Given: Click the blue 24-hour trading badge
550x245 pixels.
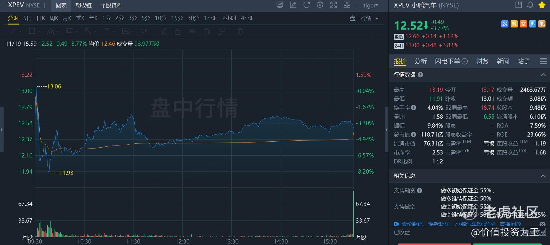Looking at the screenshot, I should [505, 24].
